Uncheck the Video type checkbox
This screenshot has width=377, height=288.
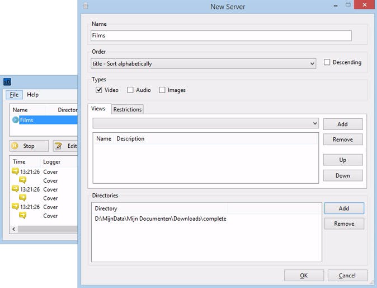click(99, 90)
